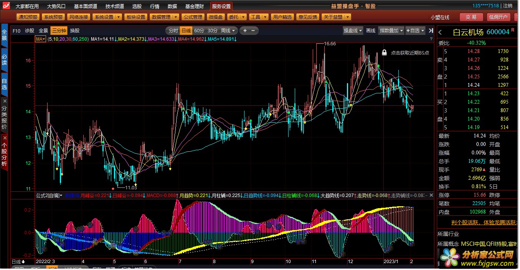Click the 诊股 button
Viewport: 520px width, 270px height.
coord(30,31)
